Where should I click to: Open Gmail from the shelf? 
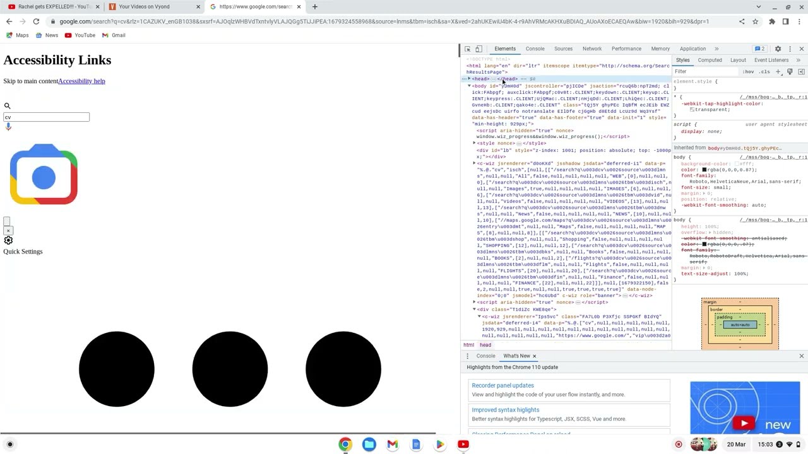click(392, 445)
